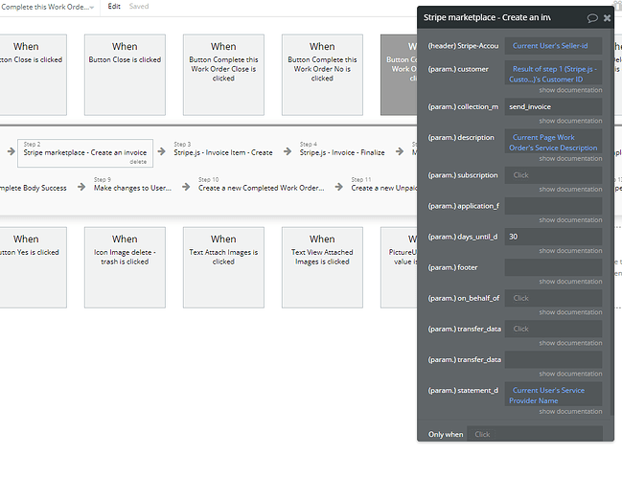The image size is (622, 478).
Task: Open the Icon Image delete trash event
Action: pos(125,267)
